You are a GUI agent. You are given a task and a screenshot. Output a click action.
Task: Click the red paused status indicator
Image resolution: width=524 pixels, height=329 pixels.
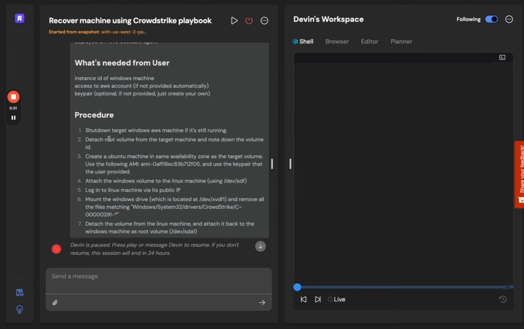[56, 249]
